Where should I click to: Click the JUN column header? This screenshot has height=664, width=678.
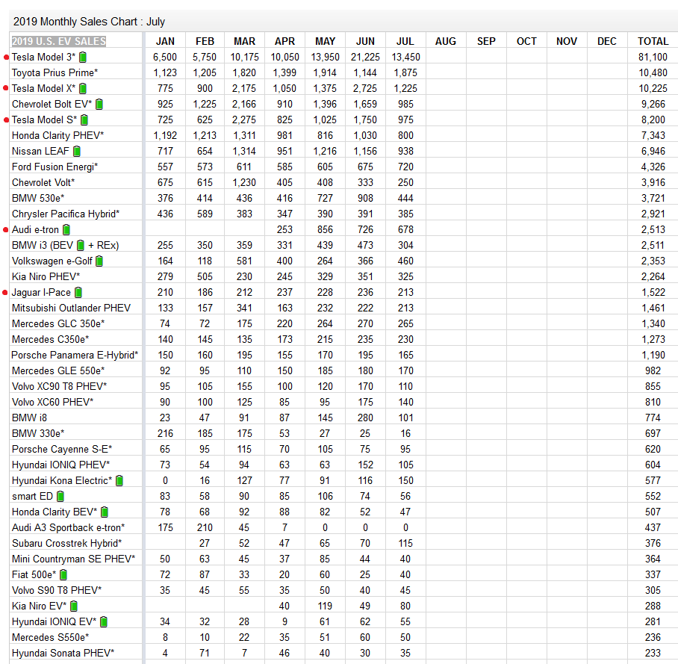coord(365,41)
